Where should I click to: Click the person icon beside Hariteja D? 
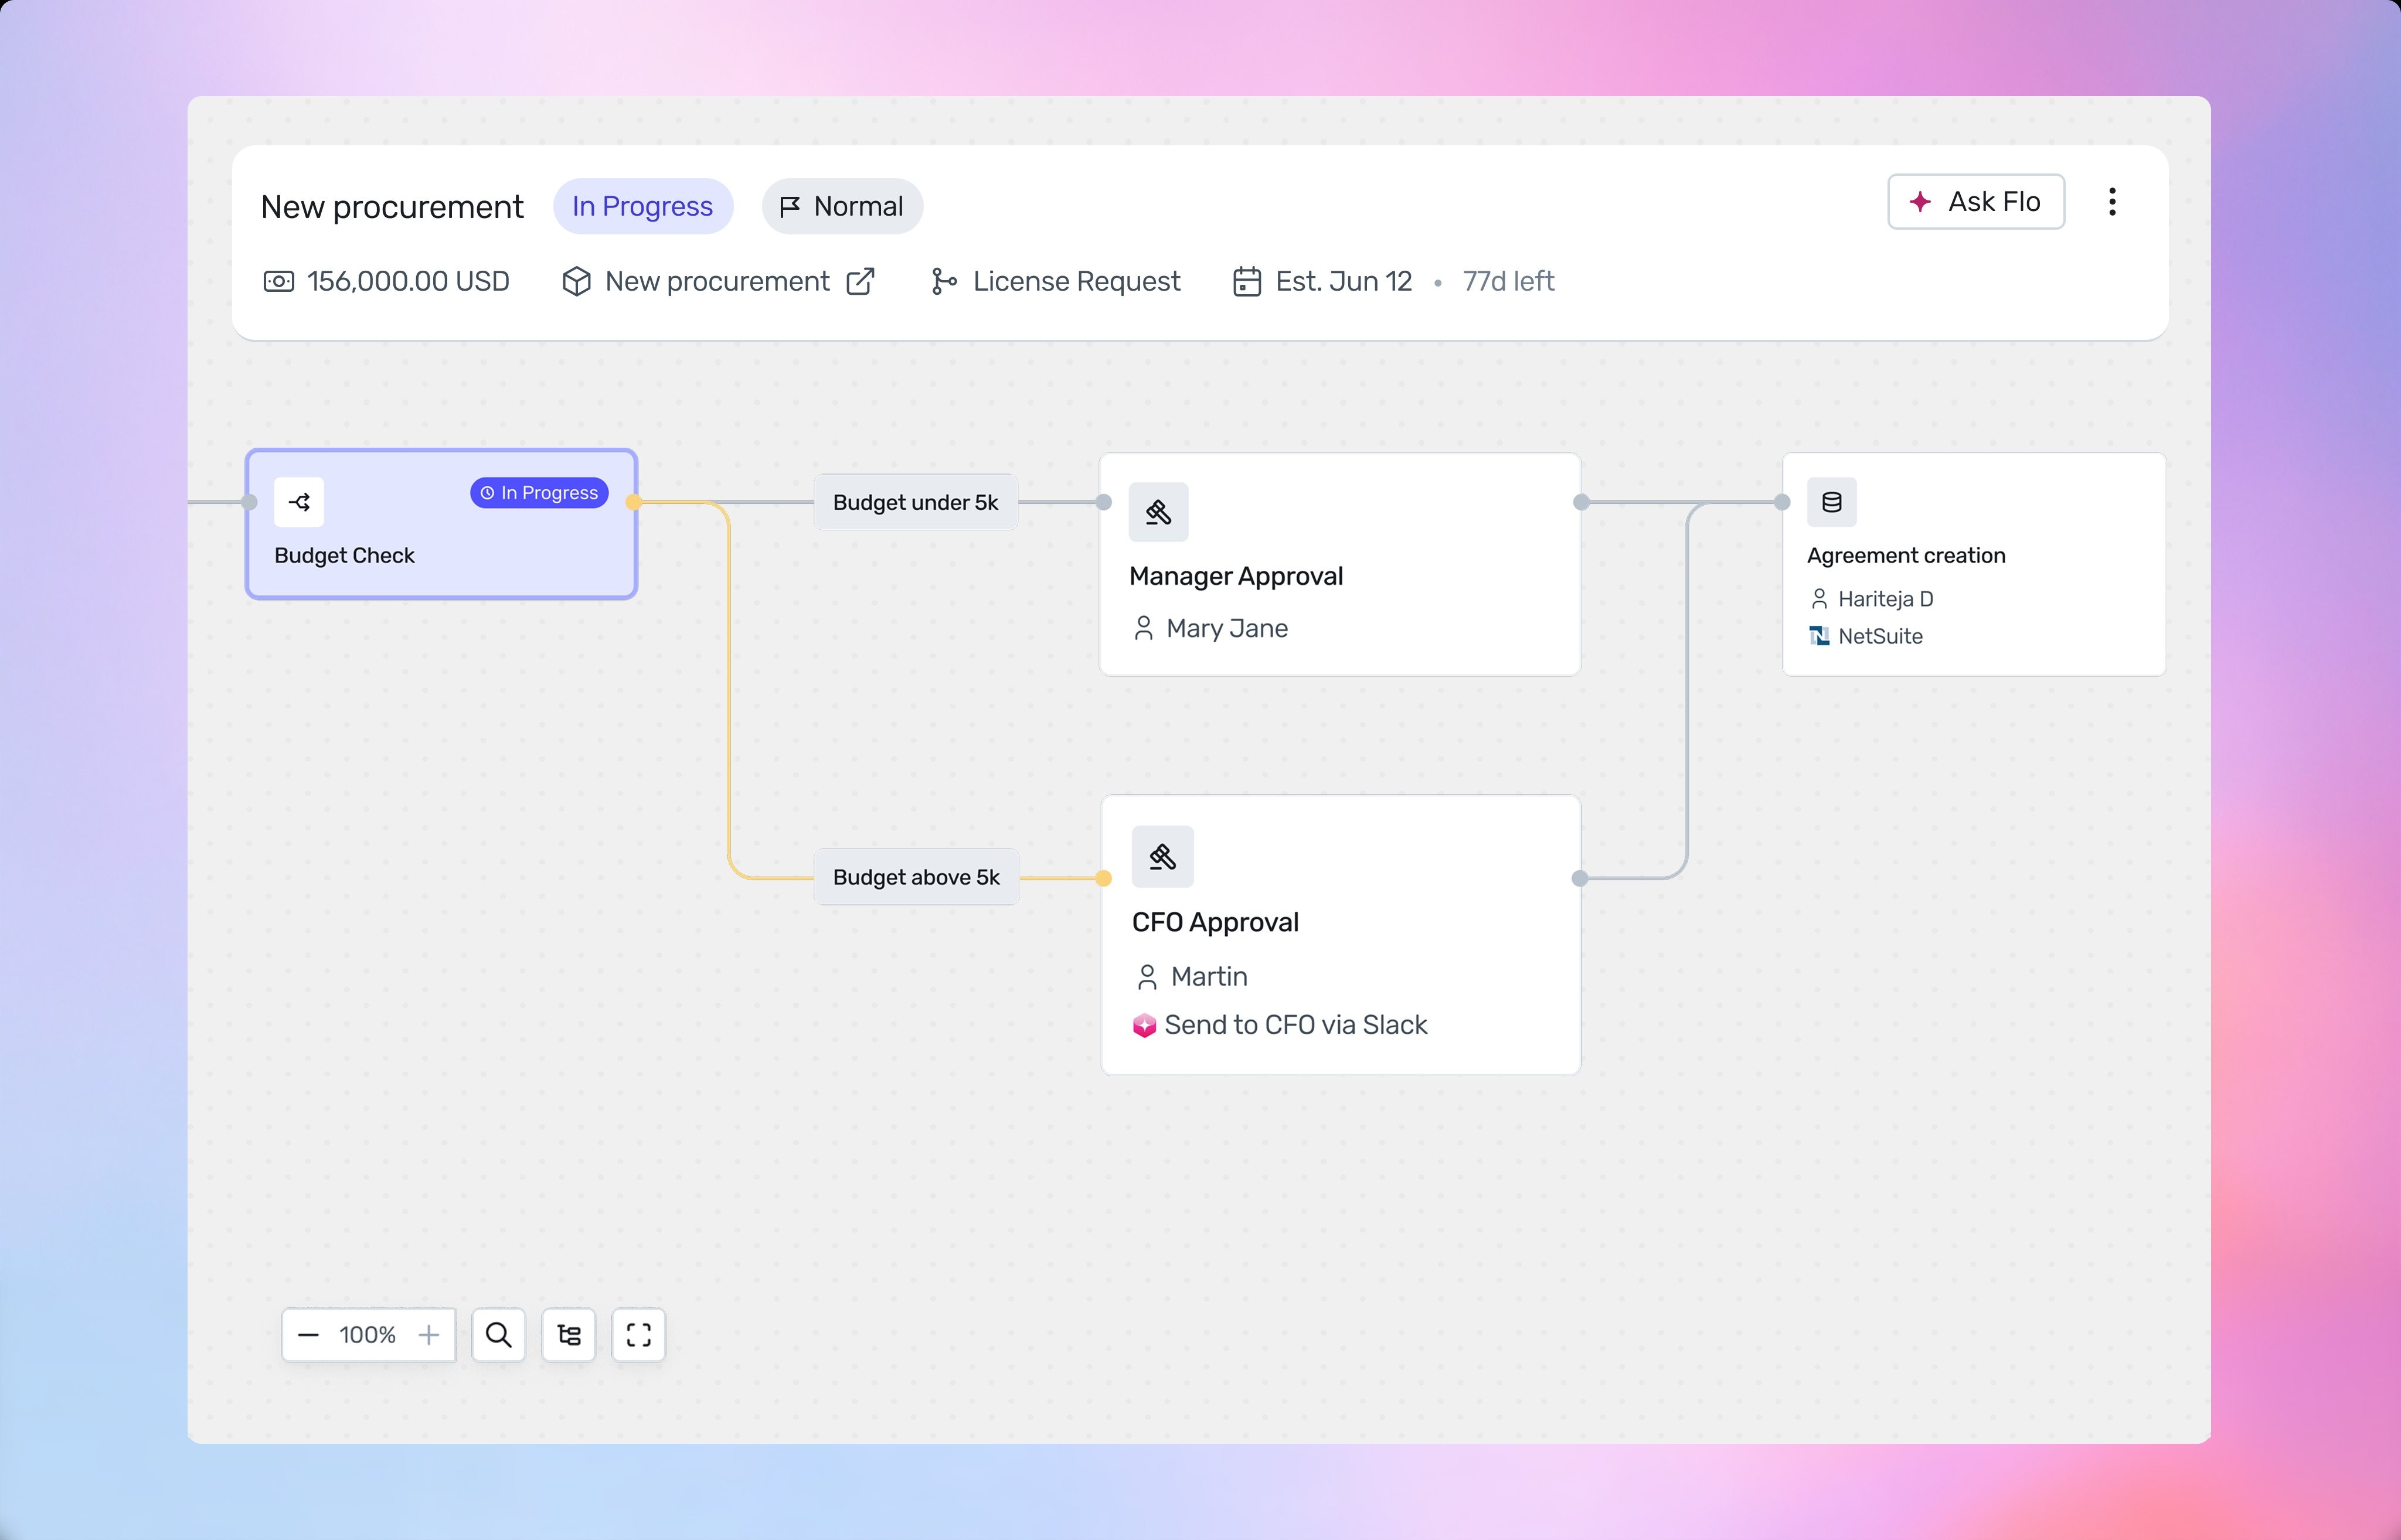1819,599
